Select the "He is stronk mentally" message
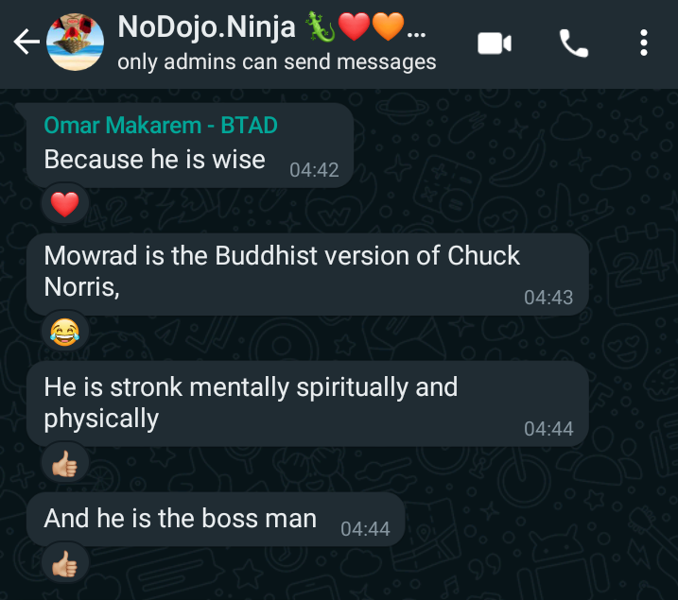 (x=307, y=403)
